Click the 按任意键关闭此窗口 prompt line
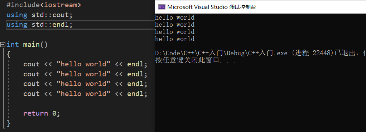The height and width of the screenshot is (132, 366). (x=196, y=60)
